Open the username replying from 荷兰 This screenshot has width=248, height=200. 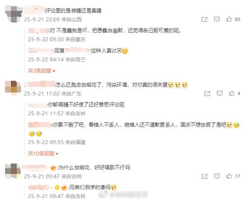[41, 50]
